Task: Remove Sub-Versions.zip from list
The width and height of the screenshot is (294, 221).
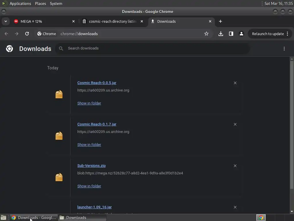Action: coord(235,166)
